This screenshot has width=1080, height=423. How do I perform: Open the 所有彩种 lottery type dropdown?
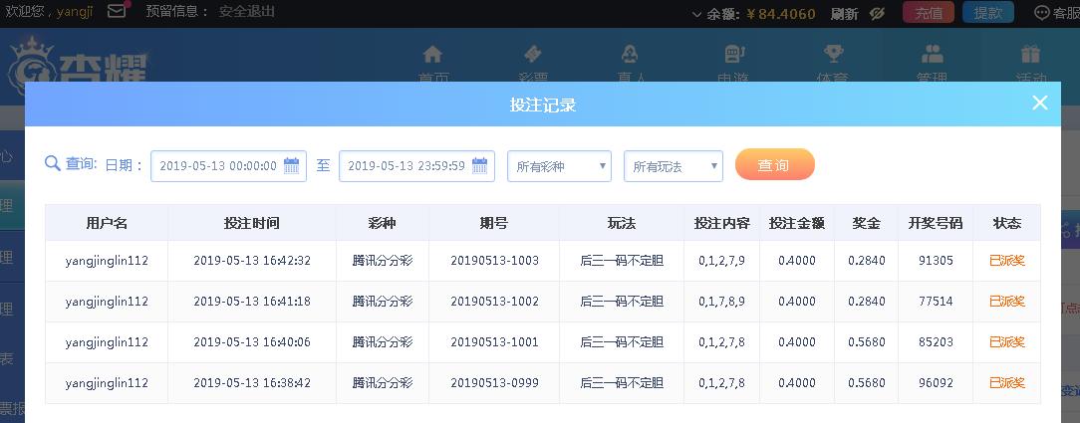point(559,166)
